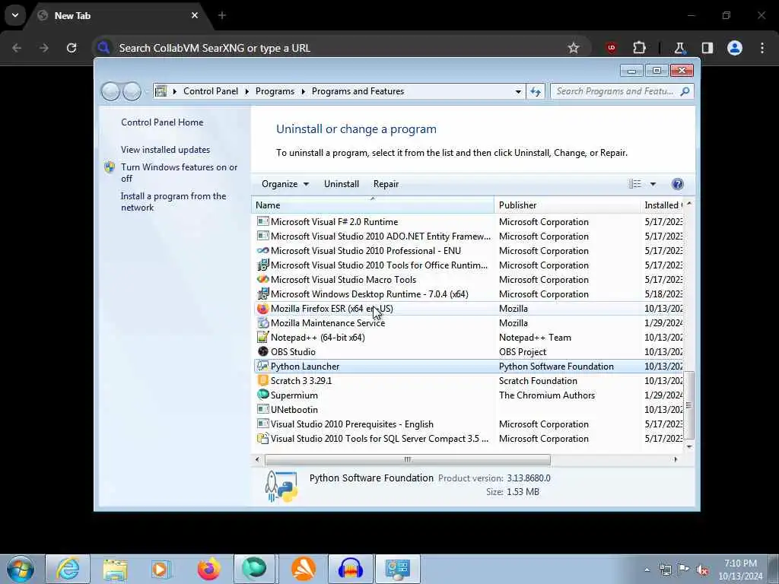The height and width of the screenshot is (584, 779).
Task: Open the Organize dropdown menu
Action: click(285, 184)
